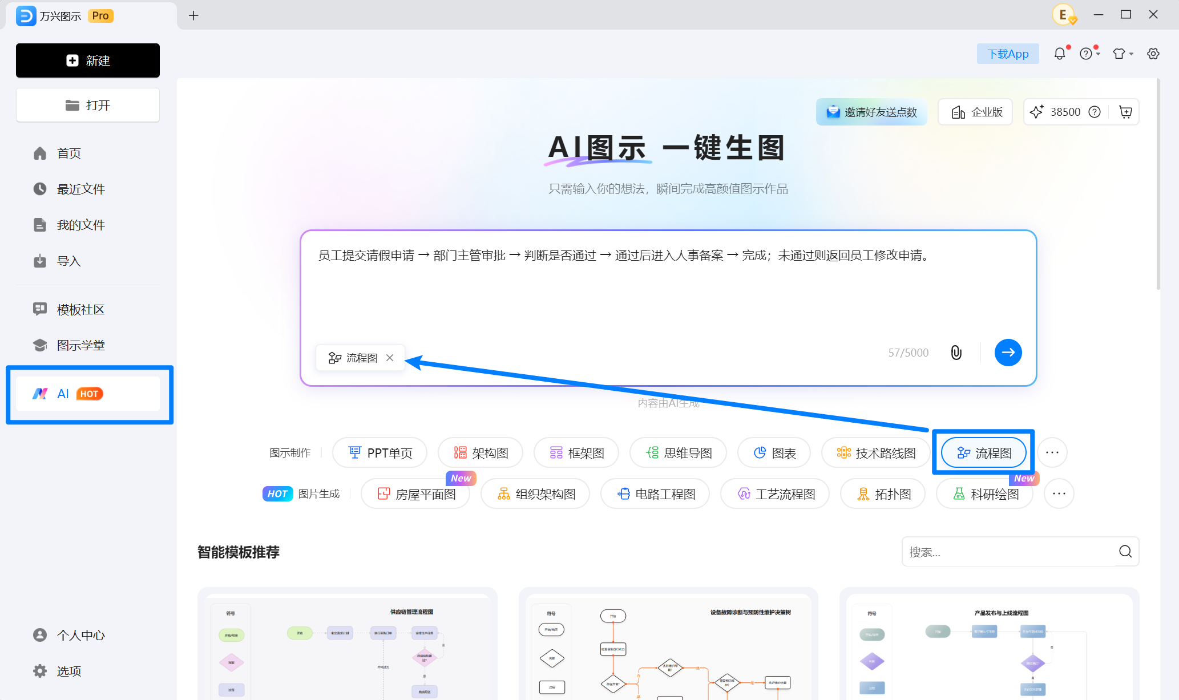The image size is (1179, 700).
Task: Expand more options after 科研绘图 chip
Action: point(1059,493)
